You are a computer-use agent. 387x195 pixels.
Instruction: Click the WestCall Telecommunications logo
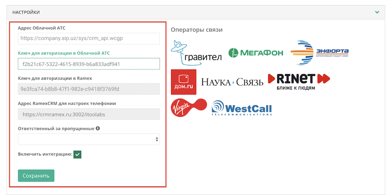[242, 108]
